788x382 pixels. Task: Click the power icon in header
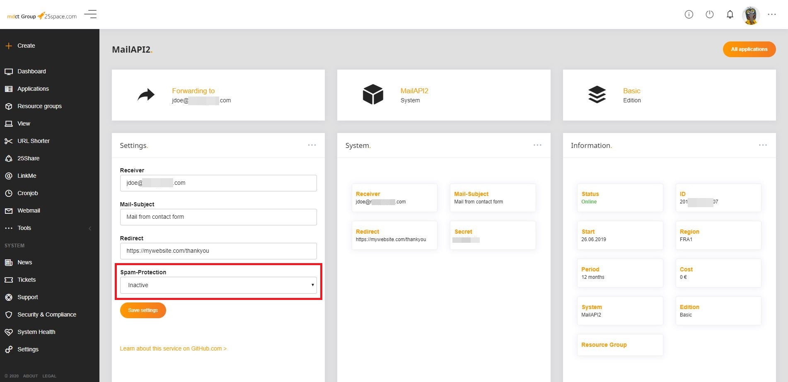pyautogui.click(x=710, y=15)
